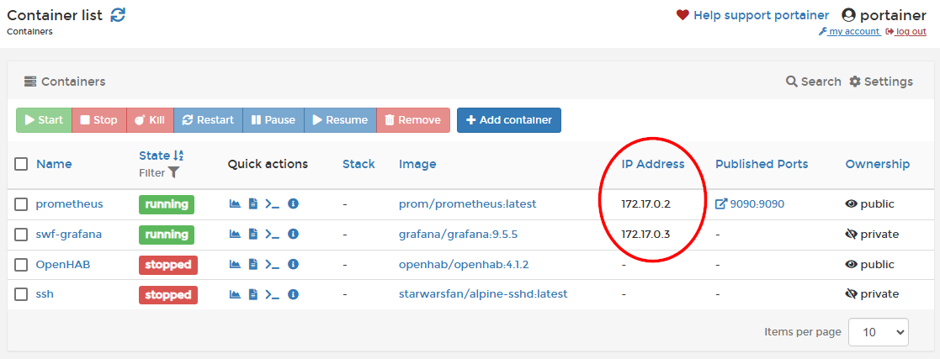Click the Remove button

point(413,120)
